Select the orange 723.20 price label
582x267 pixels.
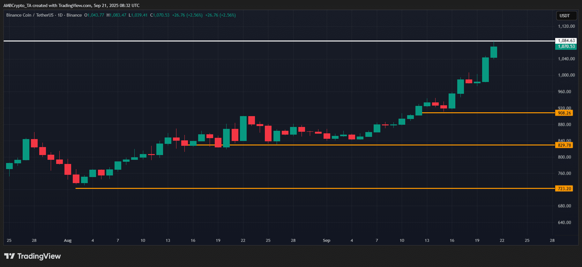click(x=564, y=189)
